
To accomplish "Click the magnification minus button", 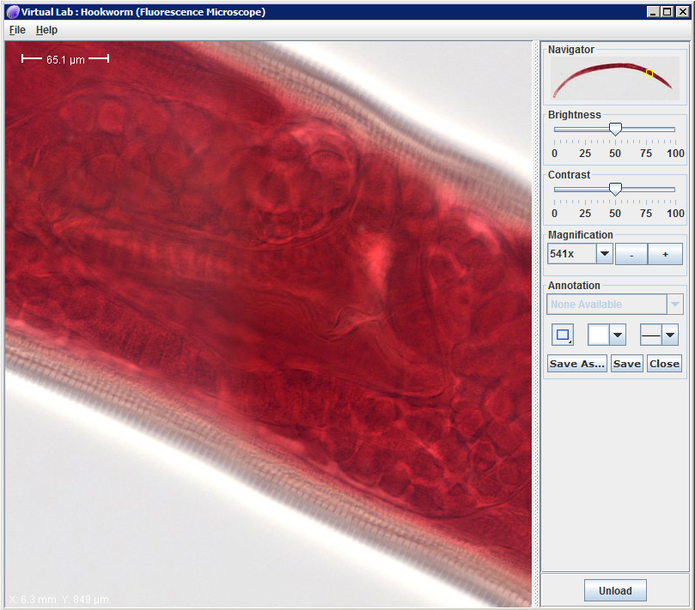I will click(631, 254).
